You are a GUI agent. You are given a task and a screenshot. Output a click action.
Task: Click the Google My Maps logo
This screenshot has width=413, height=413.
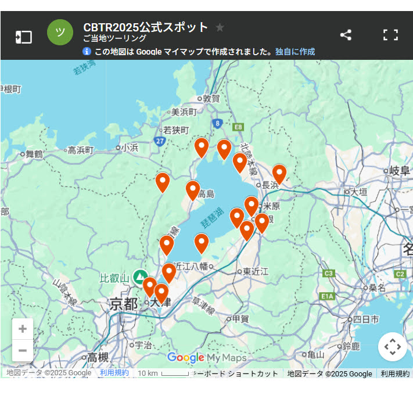[x=206, y=358]
